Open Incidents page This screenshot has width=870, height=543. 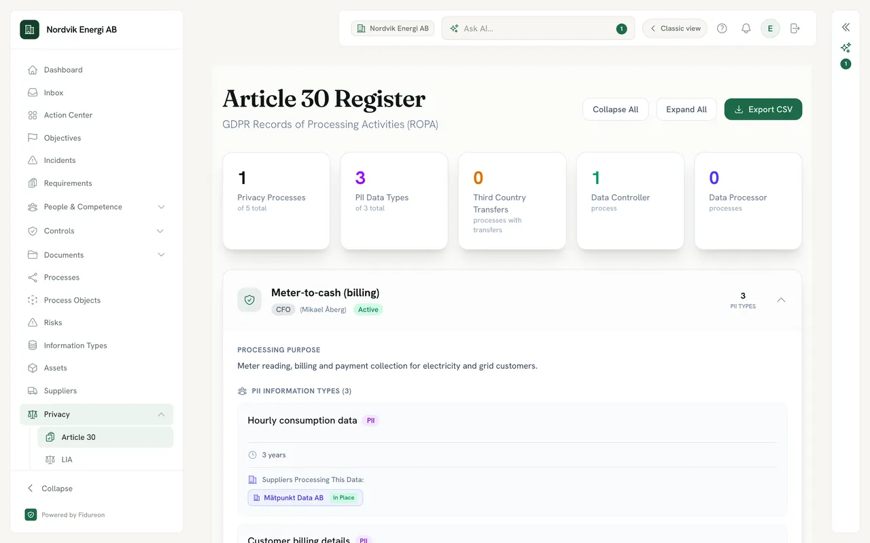(x=97, y=160)
